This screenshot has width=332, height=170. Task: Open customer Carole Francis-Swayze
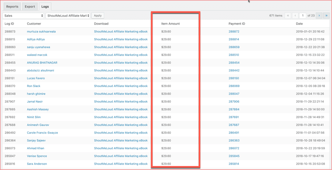42,133
